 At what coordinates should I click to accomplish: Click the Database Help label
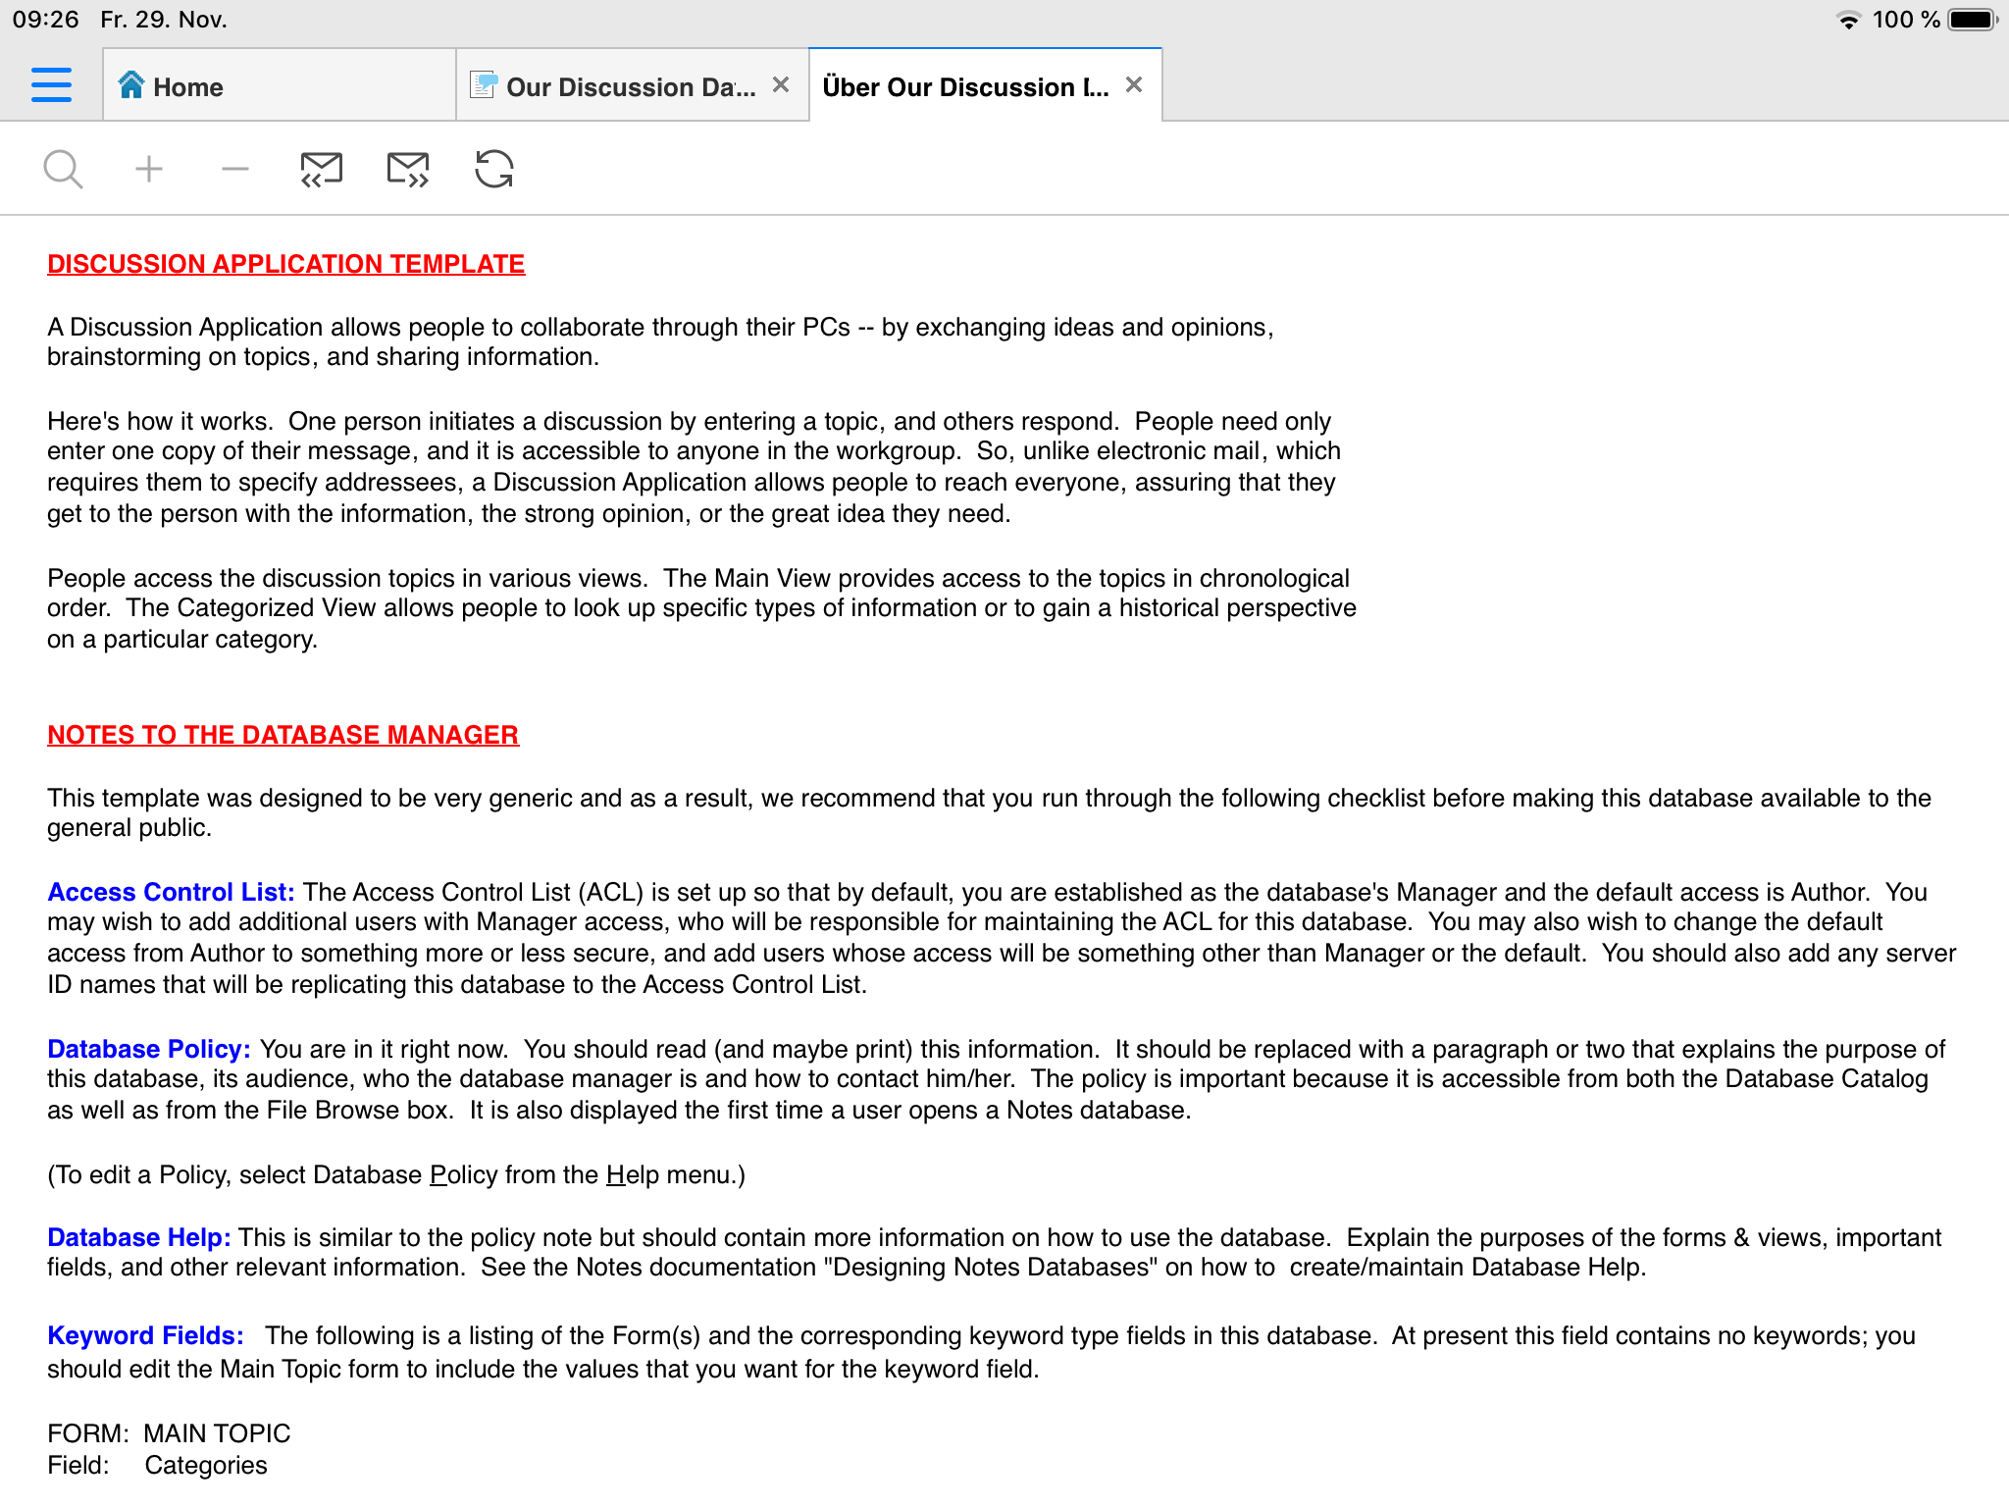(x=138, y=1237)
